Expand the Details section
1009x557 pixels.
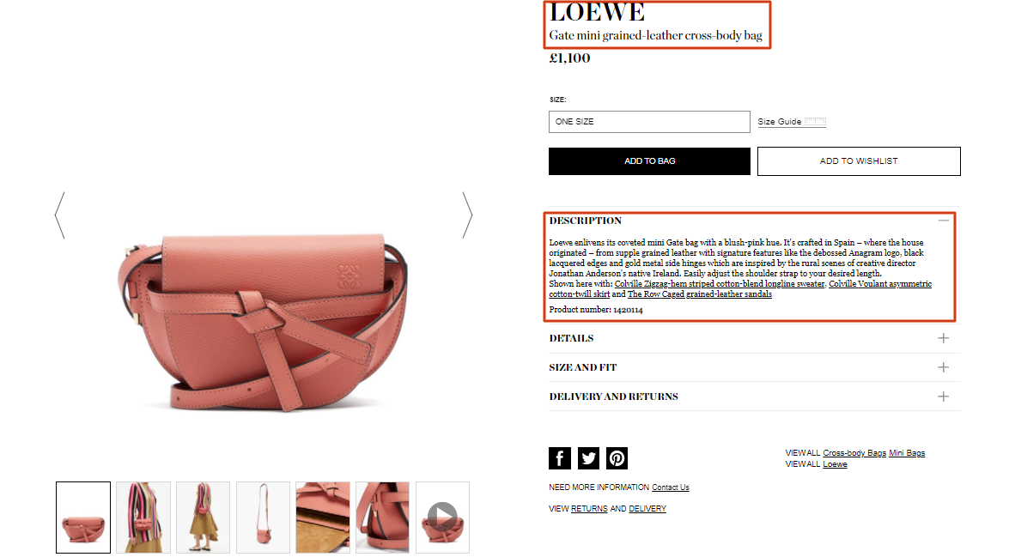point(754,338)
